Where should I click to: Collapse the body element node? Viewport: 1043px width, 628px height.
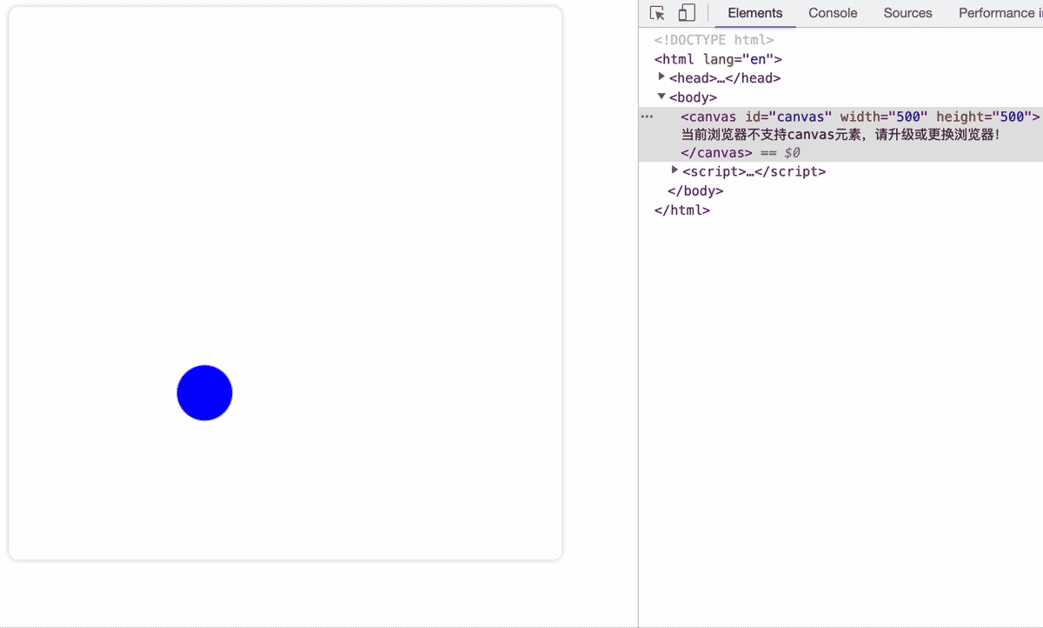pos(662,97)
